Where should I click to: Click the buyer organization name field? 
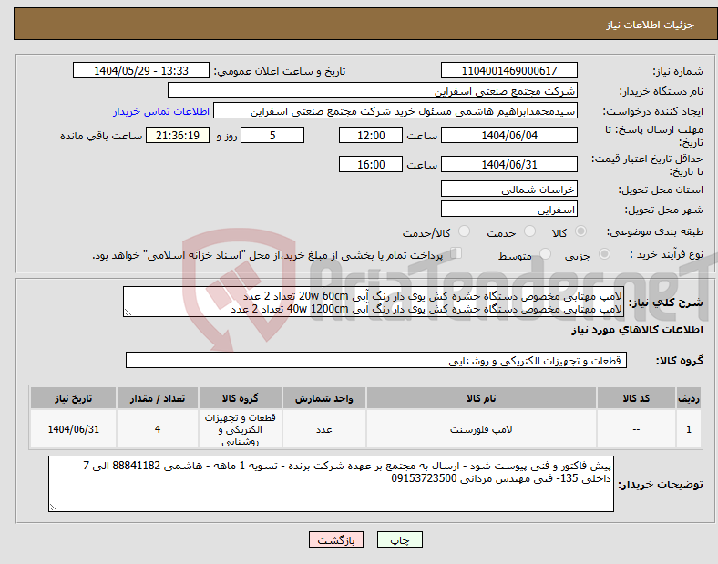point(373,90)
